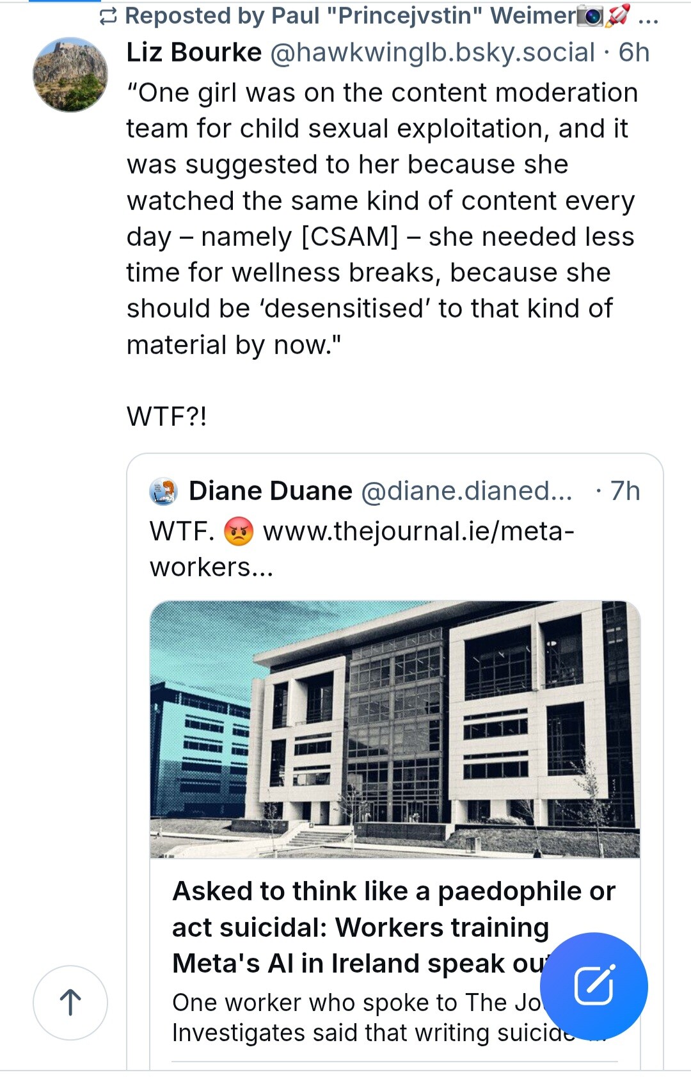The width and height of the screenshot is (691, 1077).
Task: Open @hawkwinglb.bsky.social handle
Action: [x=433, y=53]
